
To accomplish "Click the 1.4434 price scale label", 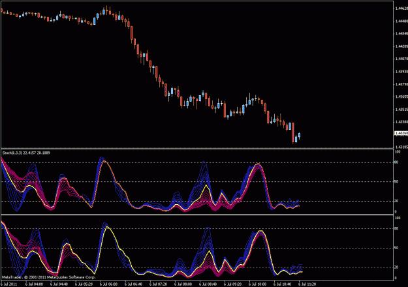I will [401, 33].
